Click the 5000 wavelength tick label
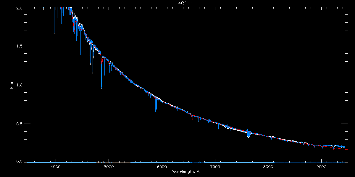Screen dimensions: 355x177 point(109,167)
